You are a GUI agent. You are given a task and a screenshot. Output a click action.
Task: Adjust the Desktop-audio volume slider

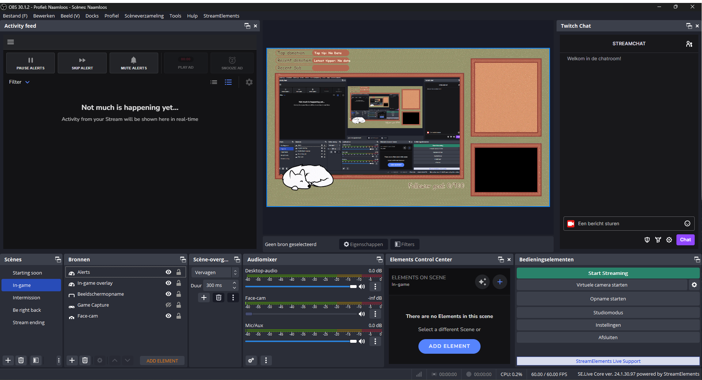(x=301, y=287)
